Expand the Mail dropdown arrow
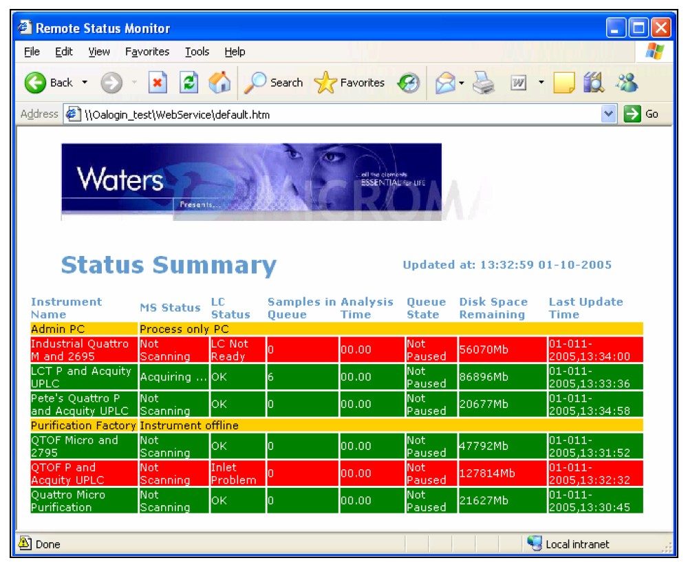Screen dimensions: 688x567 pos(462,83)
